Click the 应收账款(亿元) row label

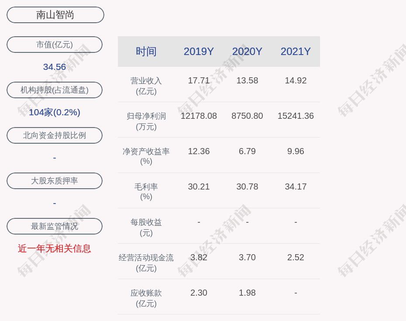[146, 298]
